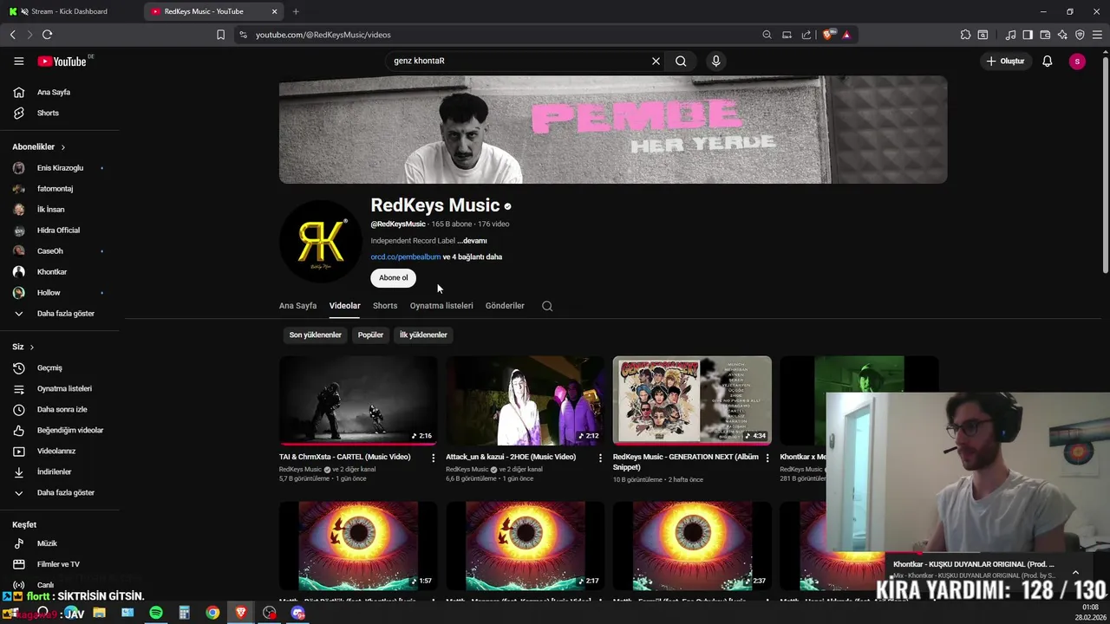This screenshot has height=624, width=1110.
Task: Open Enis Kirazoglu subscription channel
Action: pos(59,168)
